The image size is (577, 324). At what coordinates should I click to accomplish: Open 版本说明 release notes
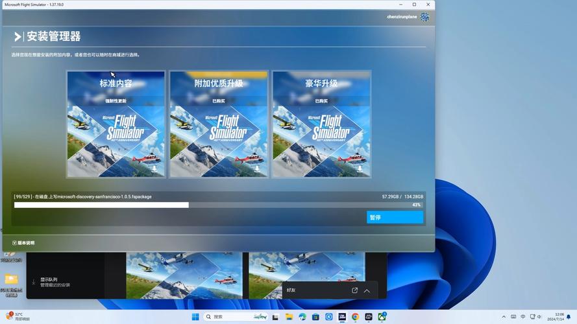(23, 243)
